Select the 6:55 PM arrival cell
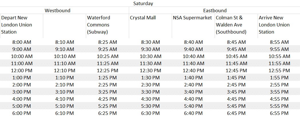This screenshot has width=300, height=116. [279, 113]
